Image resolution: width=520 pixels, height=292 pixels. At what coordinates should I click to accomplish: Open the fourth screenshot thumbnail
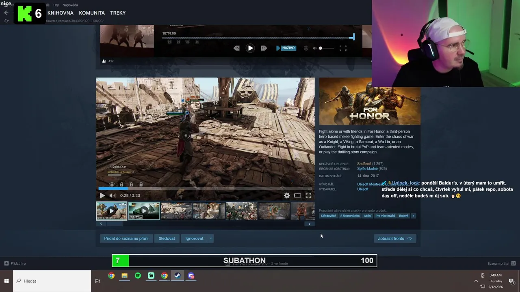coord(209,211)
